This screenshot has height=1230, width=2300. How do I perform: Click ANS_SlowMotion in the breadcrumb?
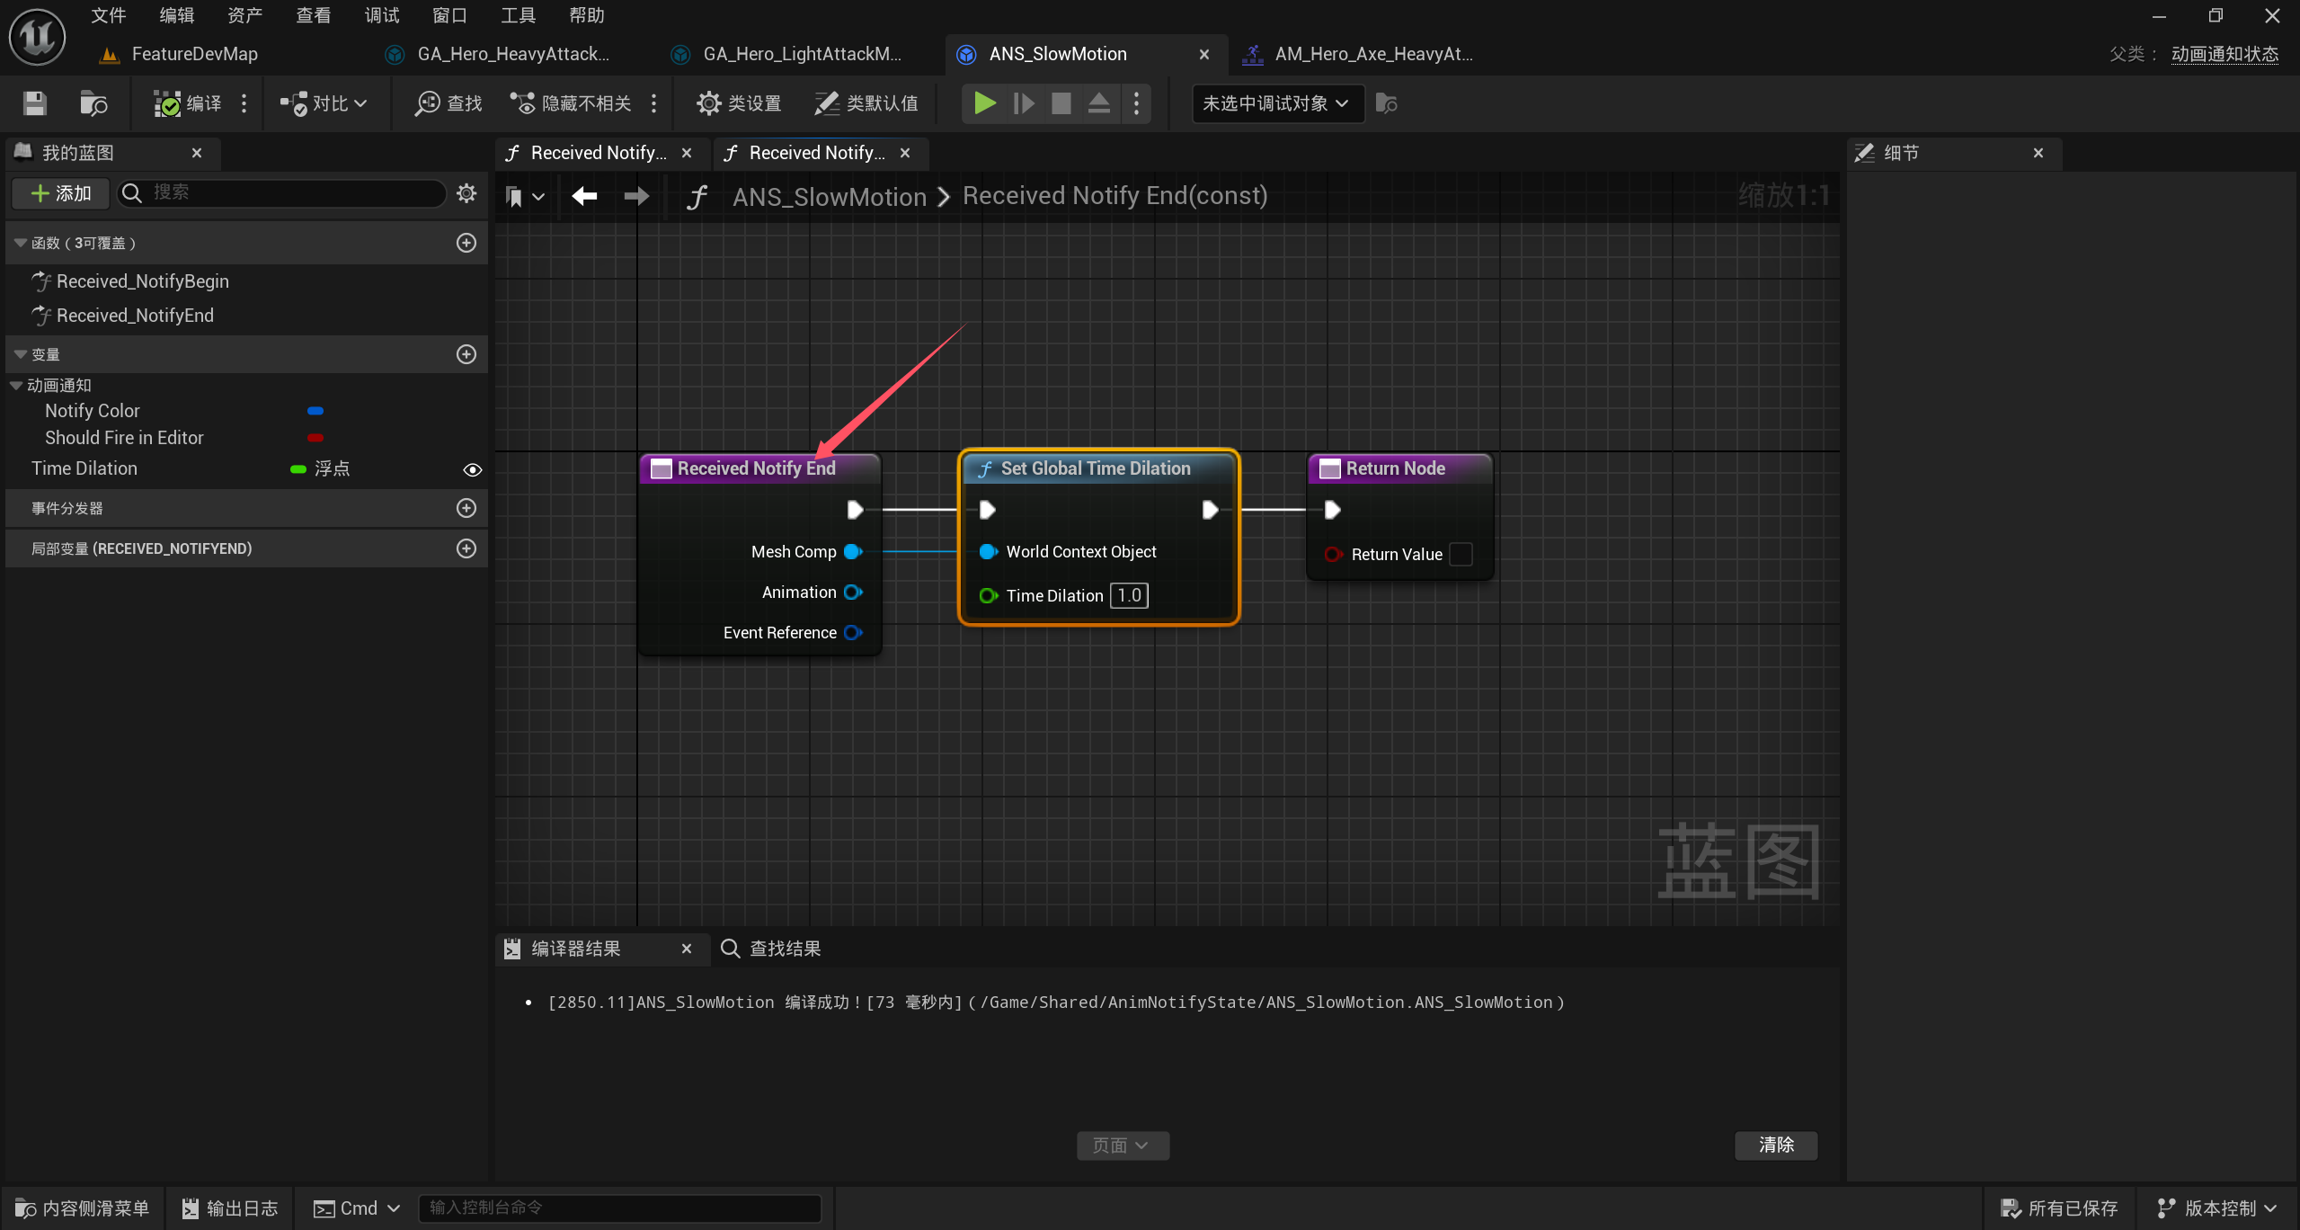pyautogui.click(x=829, y=196)
